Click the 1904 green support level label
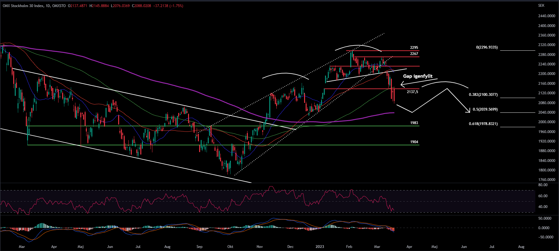559x251 pixels. [x=414, y=142]
